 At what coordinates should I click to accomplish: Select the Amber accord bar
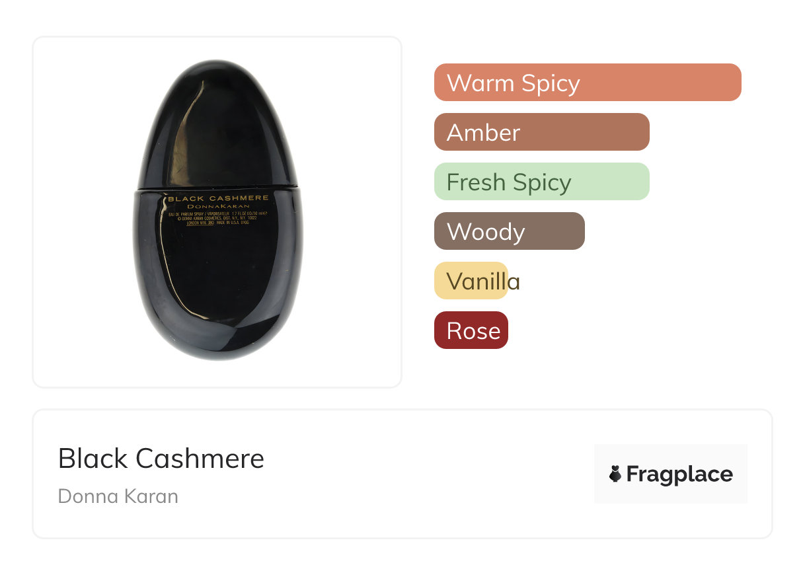(541, 132)
